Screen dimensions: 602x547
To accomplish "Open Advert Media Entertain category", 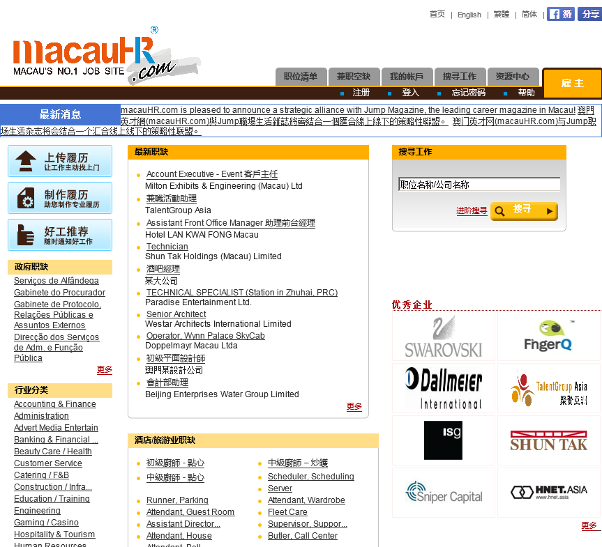I will click(x=56, y=428).
